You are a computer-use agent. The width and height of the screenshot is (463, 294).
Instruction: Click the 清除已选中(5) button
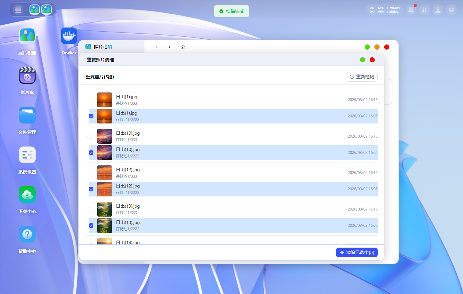tap(357, 252)
